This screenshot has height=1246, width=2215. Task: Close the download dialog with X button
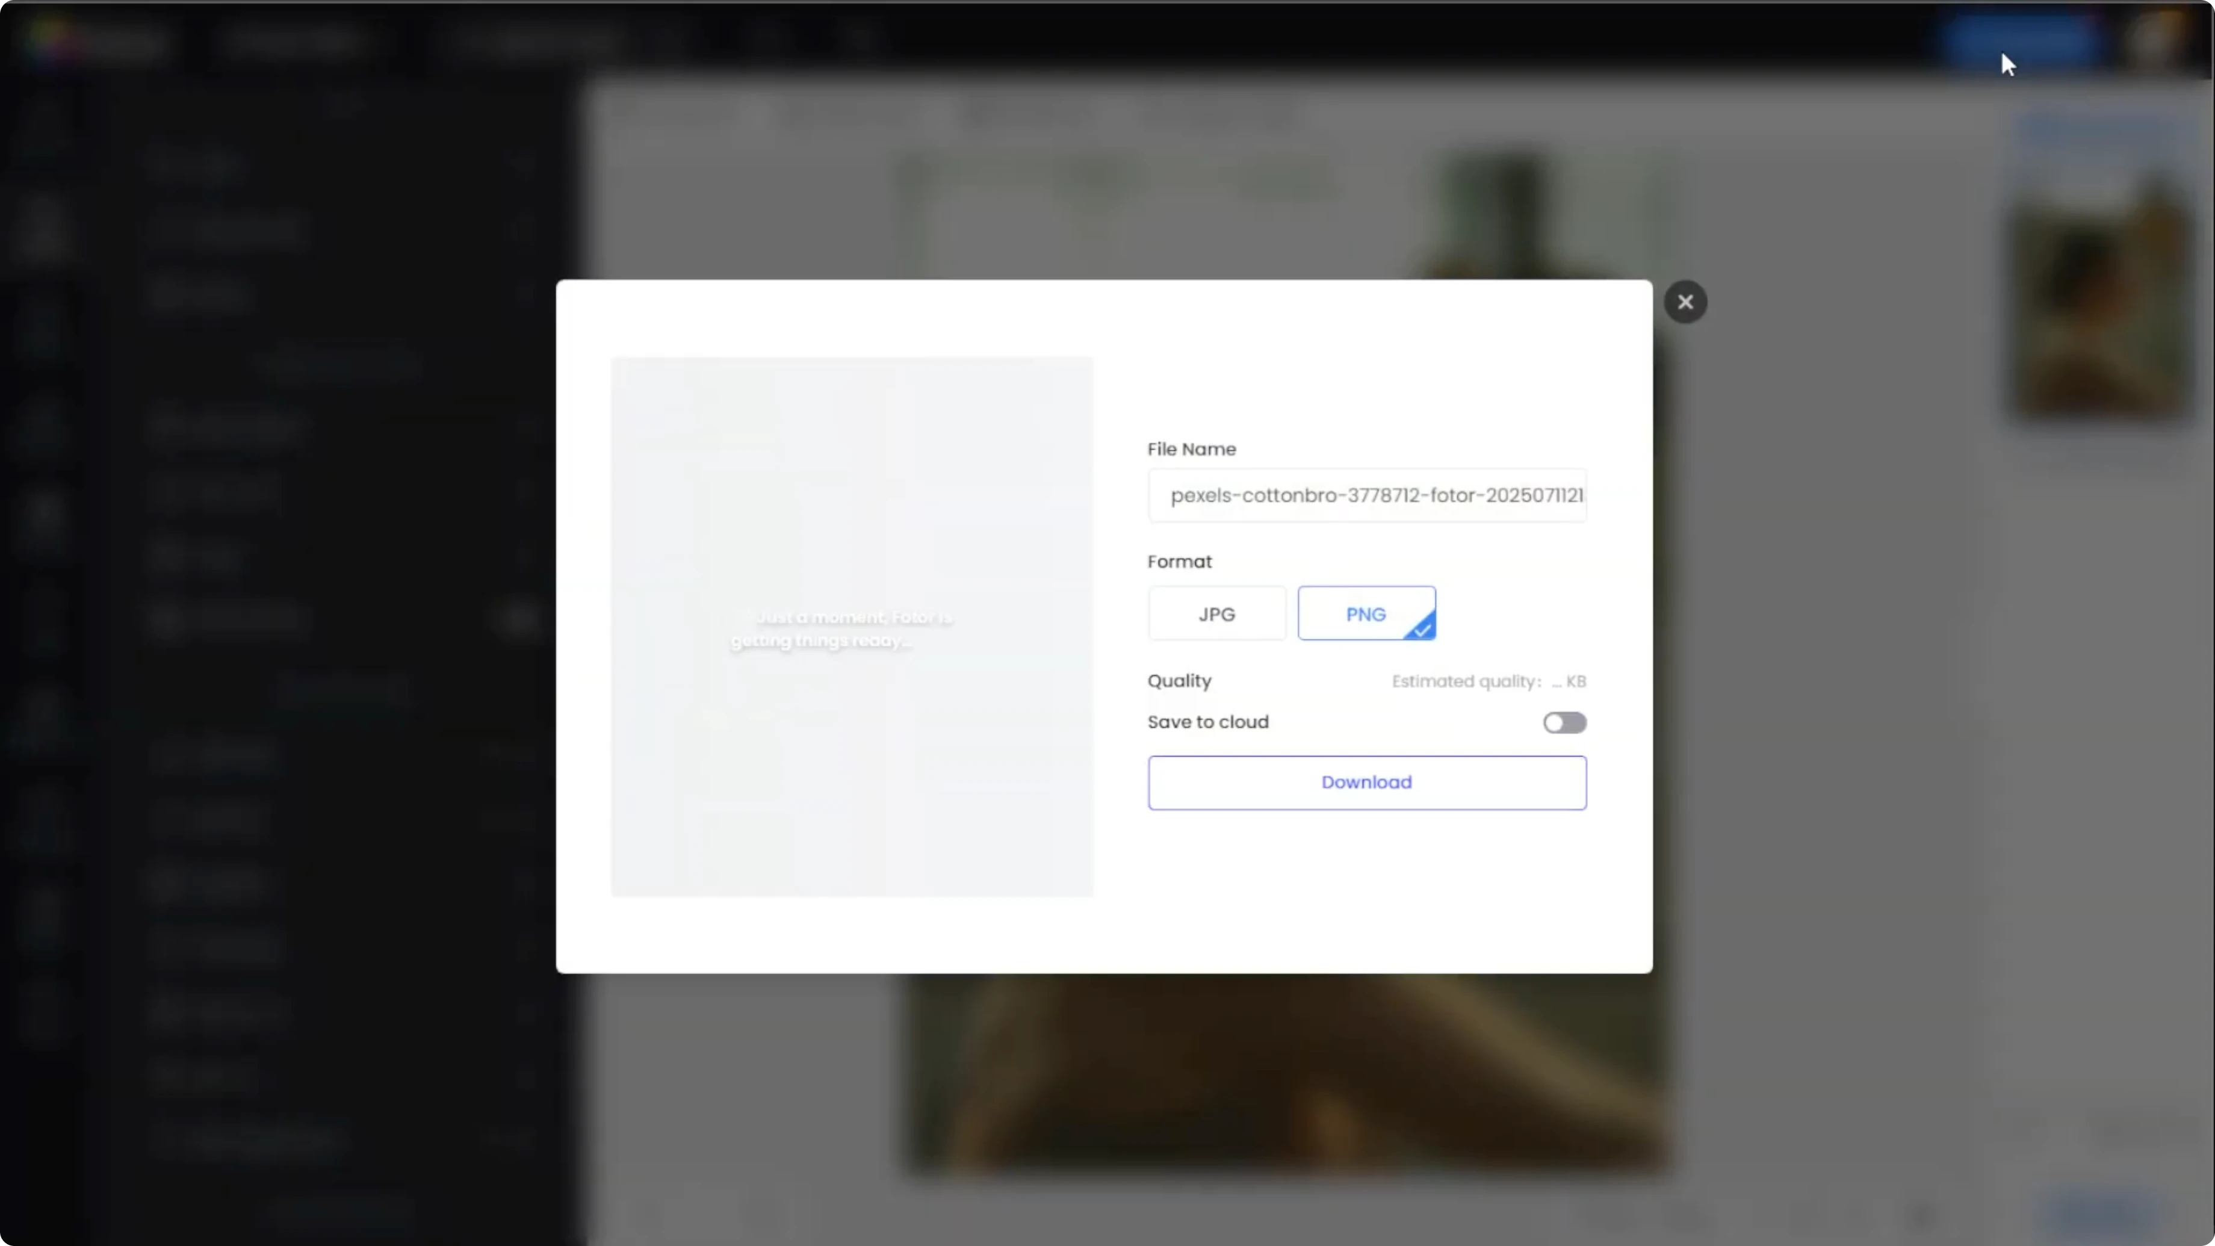(1685, 302)
